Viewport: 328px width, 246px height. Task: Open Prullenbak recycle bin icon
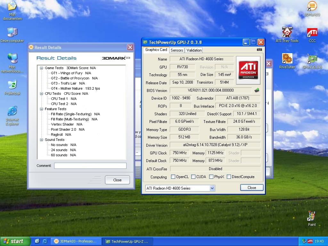coord(12,85)
